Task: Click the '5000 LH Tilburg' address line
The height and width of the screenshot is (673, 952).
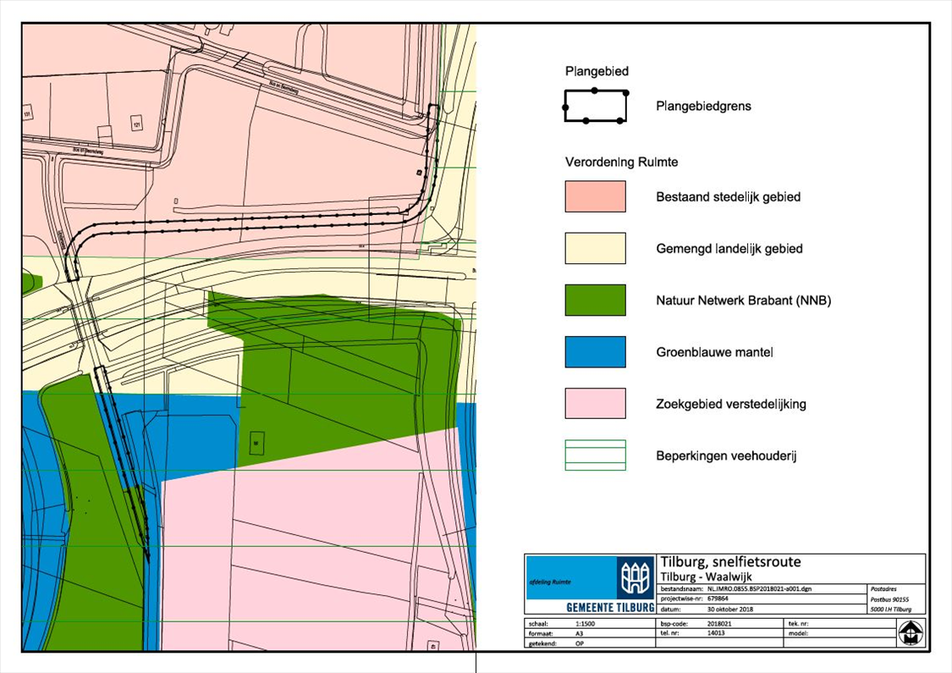Action: click(891, 610)
